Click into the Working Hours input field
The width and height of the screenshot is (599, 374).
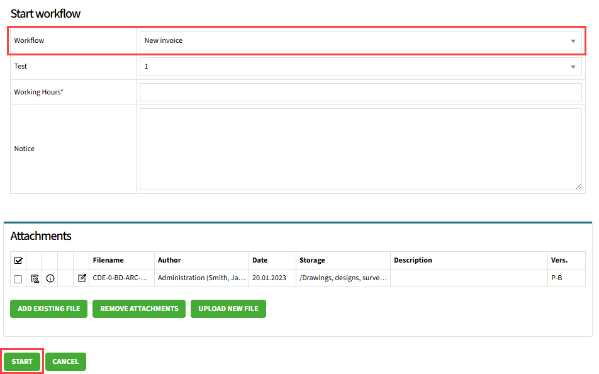pos(360,93)
